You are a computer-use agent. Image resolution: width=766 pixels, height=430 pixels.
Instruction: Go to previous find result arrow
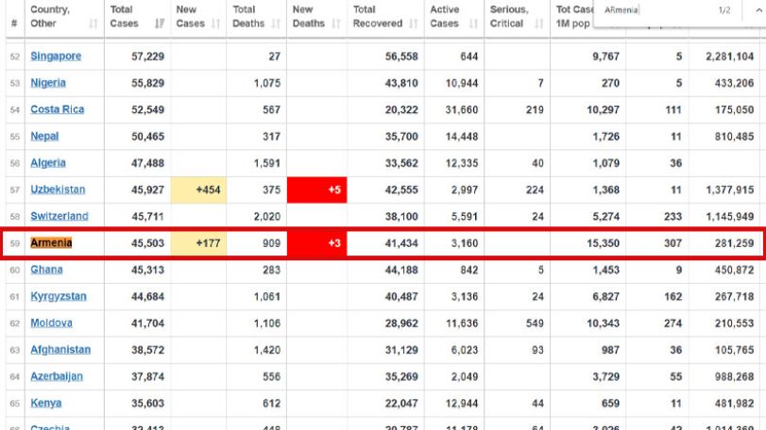point(758,9)
